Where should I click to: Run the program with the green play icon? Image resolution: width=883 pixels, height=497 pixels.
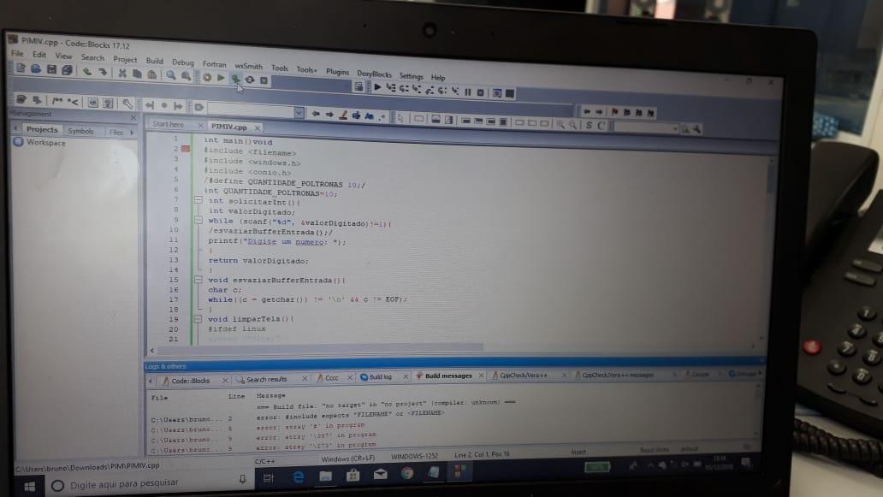221,78
